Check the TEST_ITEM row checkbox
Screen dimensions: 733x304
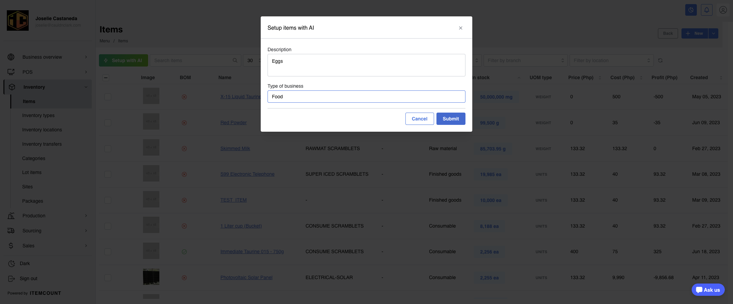[x=108, y=200]
